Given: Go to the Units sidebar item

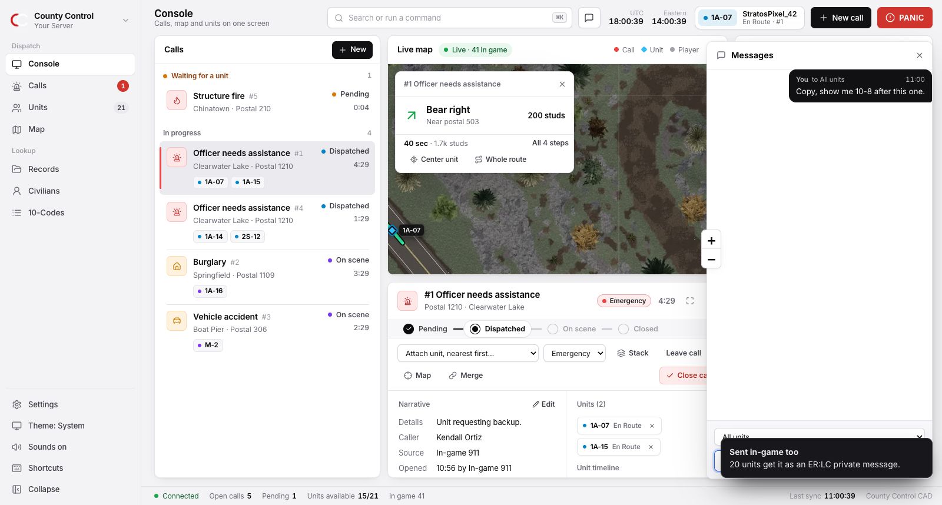Looking at the screenshot, I should (70, 107).
